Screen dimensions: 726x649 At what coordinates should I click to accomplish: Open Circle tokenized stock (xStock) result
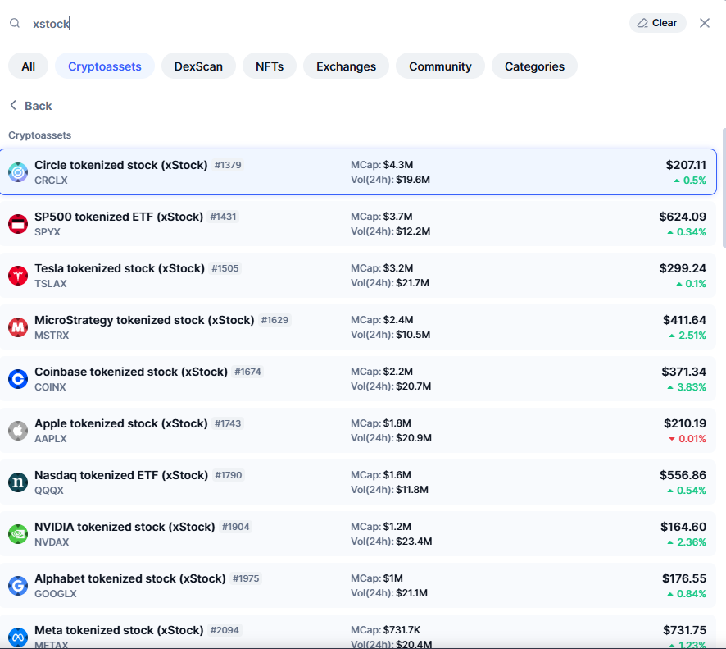coord(358,172)
